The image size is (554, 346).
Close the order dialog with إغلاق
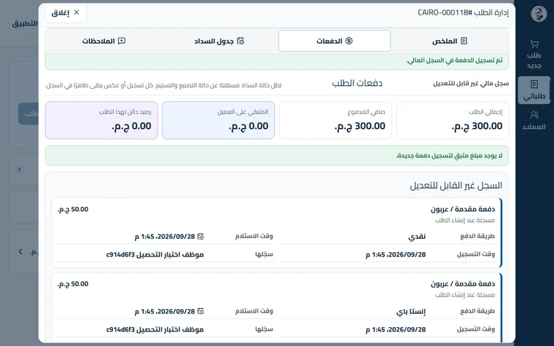click(x=66, y=13)
